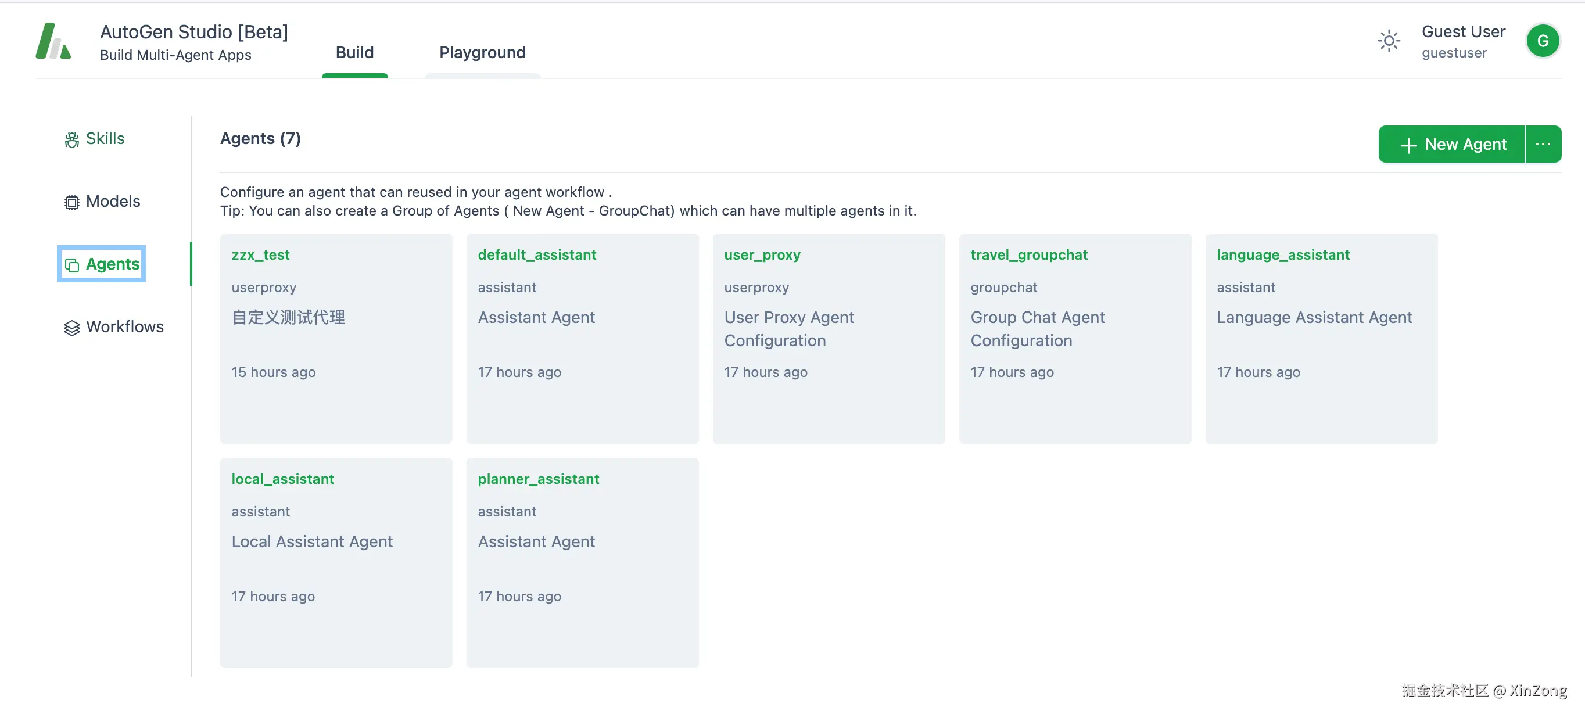Open the three-dots menu beside New Agent

coord(1543,144)
